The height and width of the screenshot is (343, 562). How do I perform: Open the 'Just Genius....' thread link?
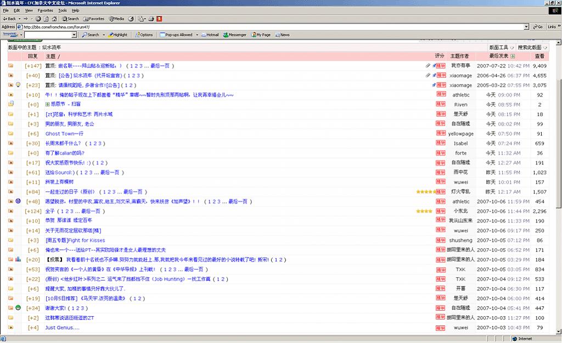(62, 328)
